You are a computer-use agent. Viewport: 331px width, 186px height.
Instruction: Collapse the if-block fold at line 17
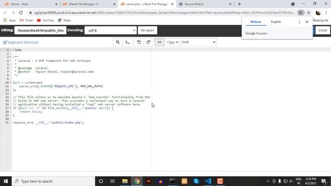tap(10, 108)
